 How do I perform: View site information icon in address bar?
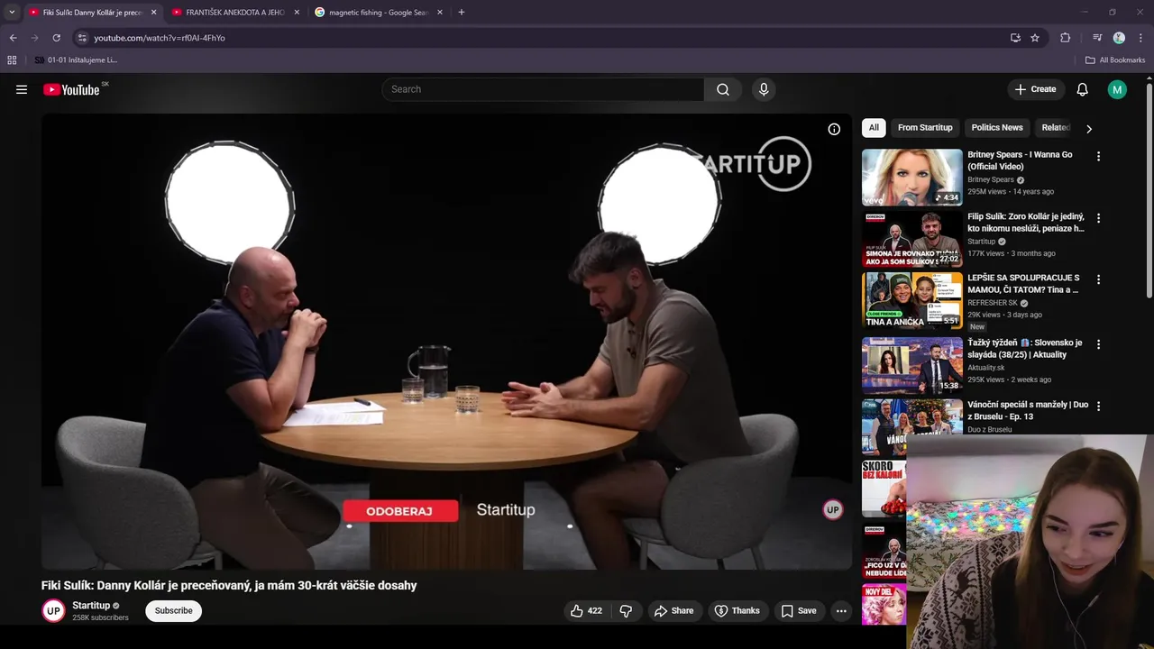82,38
